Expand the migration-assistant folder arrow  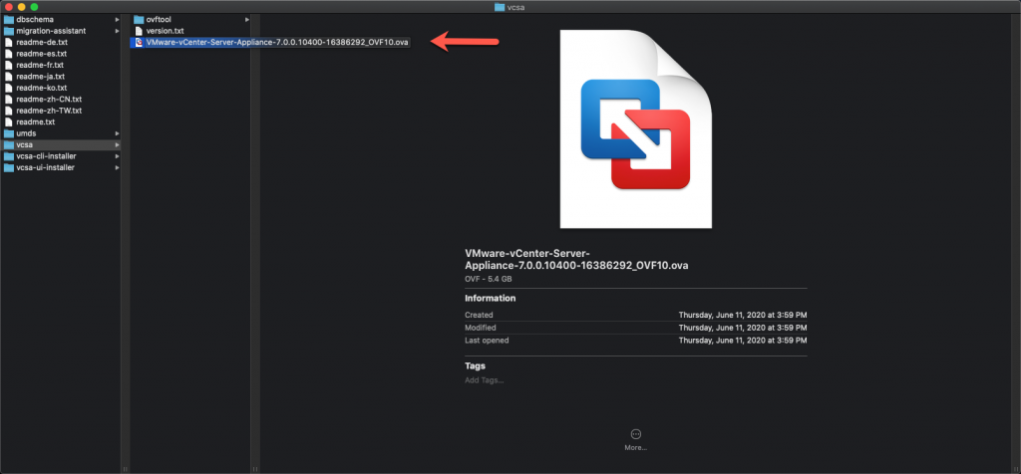pyautogui.click(x=118, y=31)
